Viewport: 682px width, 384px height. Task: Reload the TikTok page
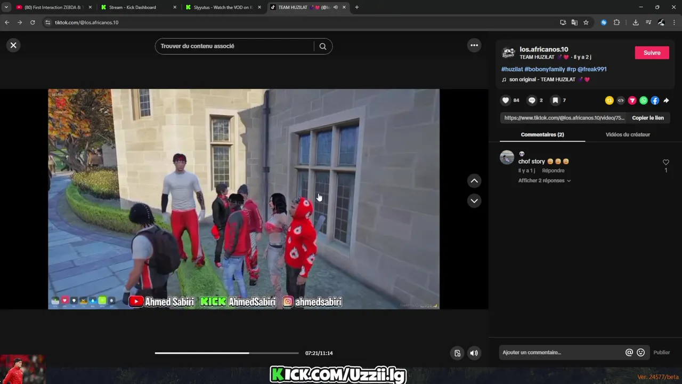pos(33,22)
